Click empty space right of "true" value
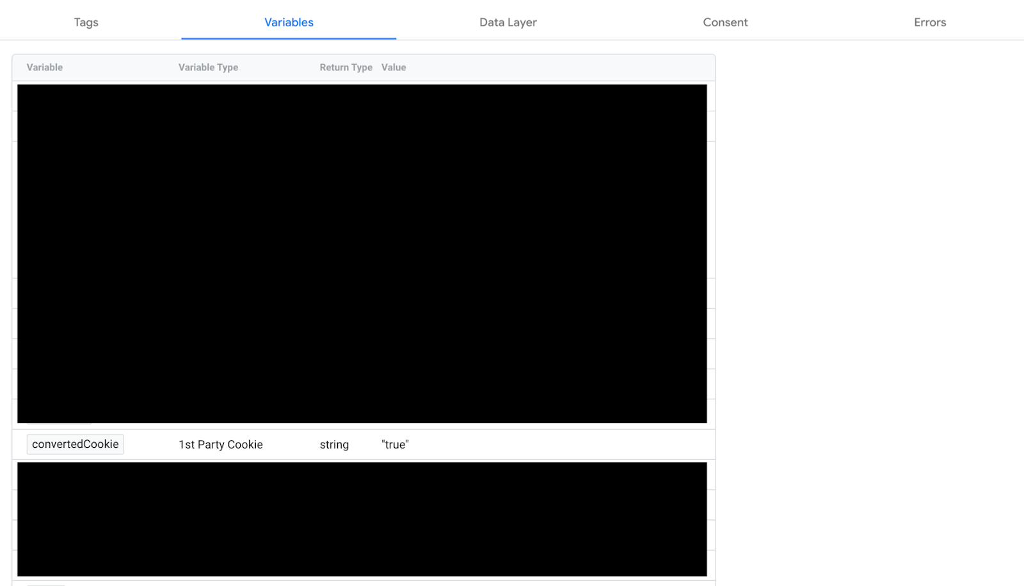 (x=557, y=445)
